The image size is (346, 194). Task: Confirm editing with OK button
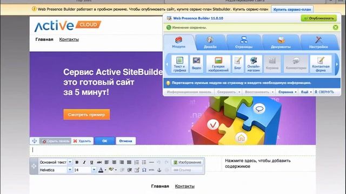pyautogui.click(x=104, y=141)
